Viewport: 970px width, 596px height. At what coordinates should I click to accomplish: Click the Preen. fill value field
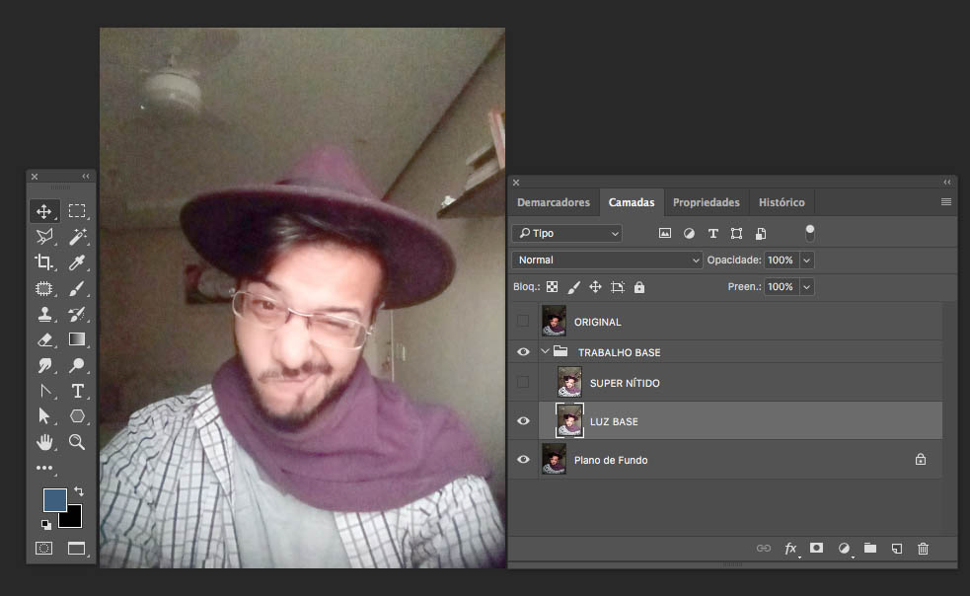pos(780,286)
